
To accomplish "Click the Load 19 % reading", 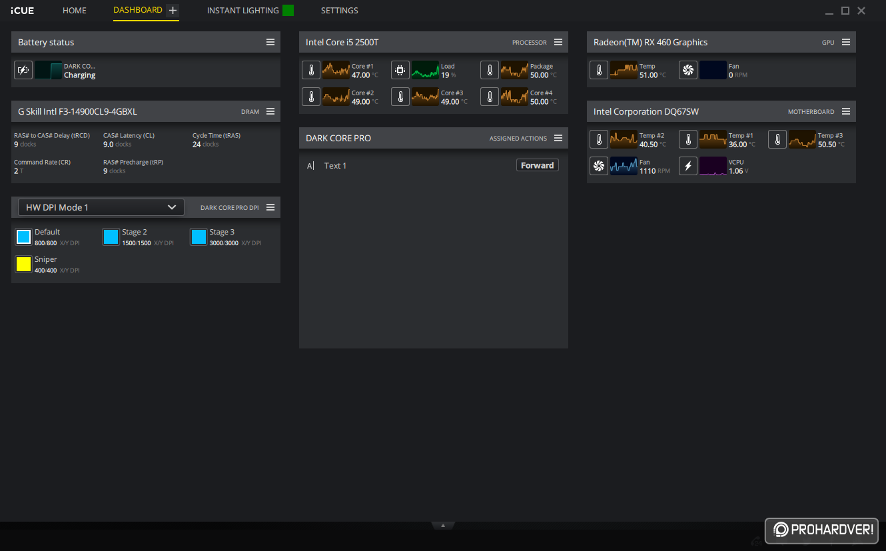I will pos(448,75).
